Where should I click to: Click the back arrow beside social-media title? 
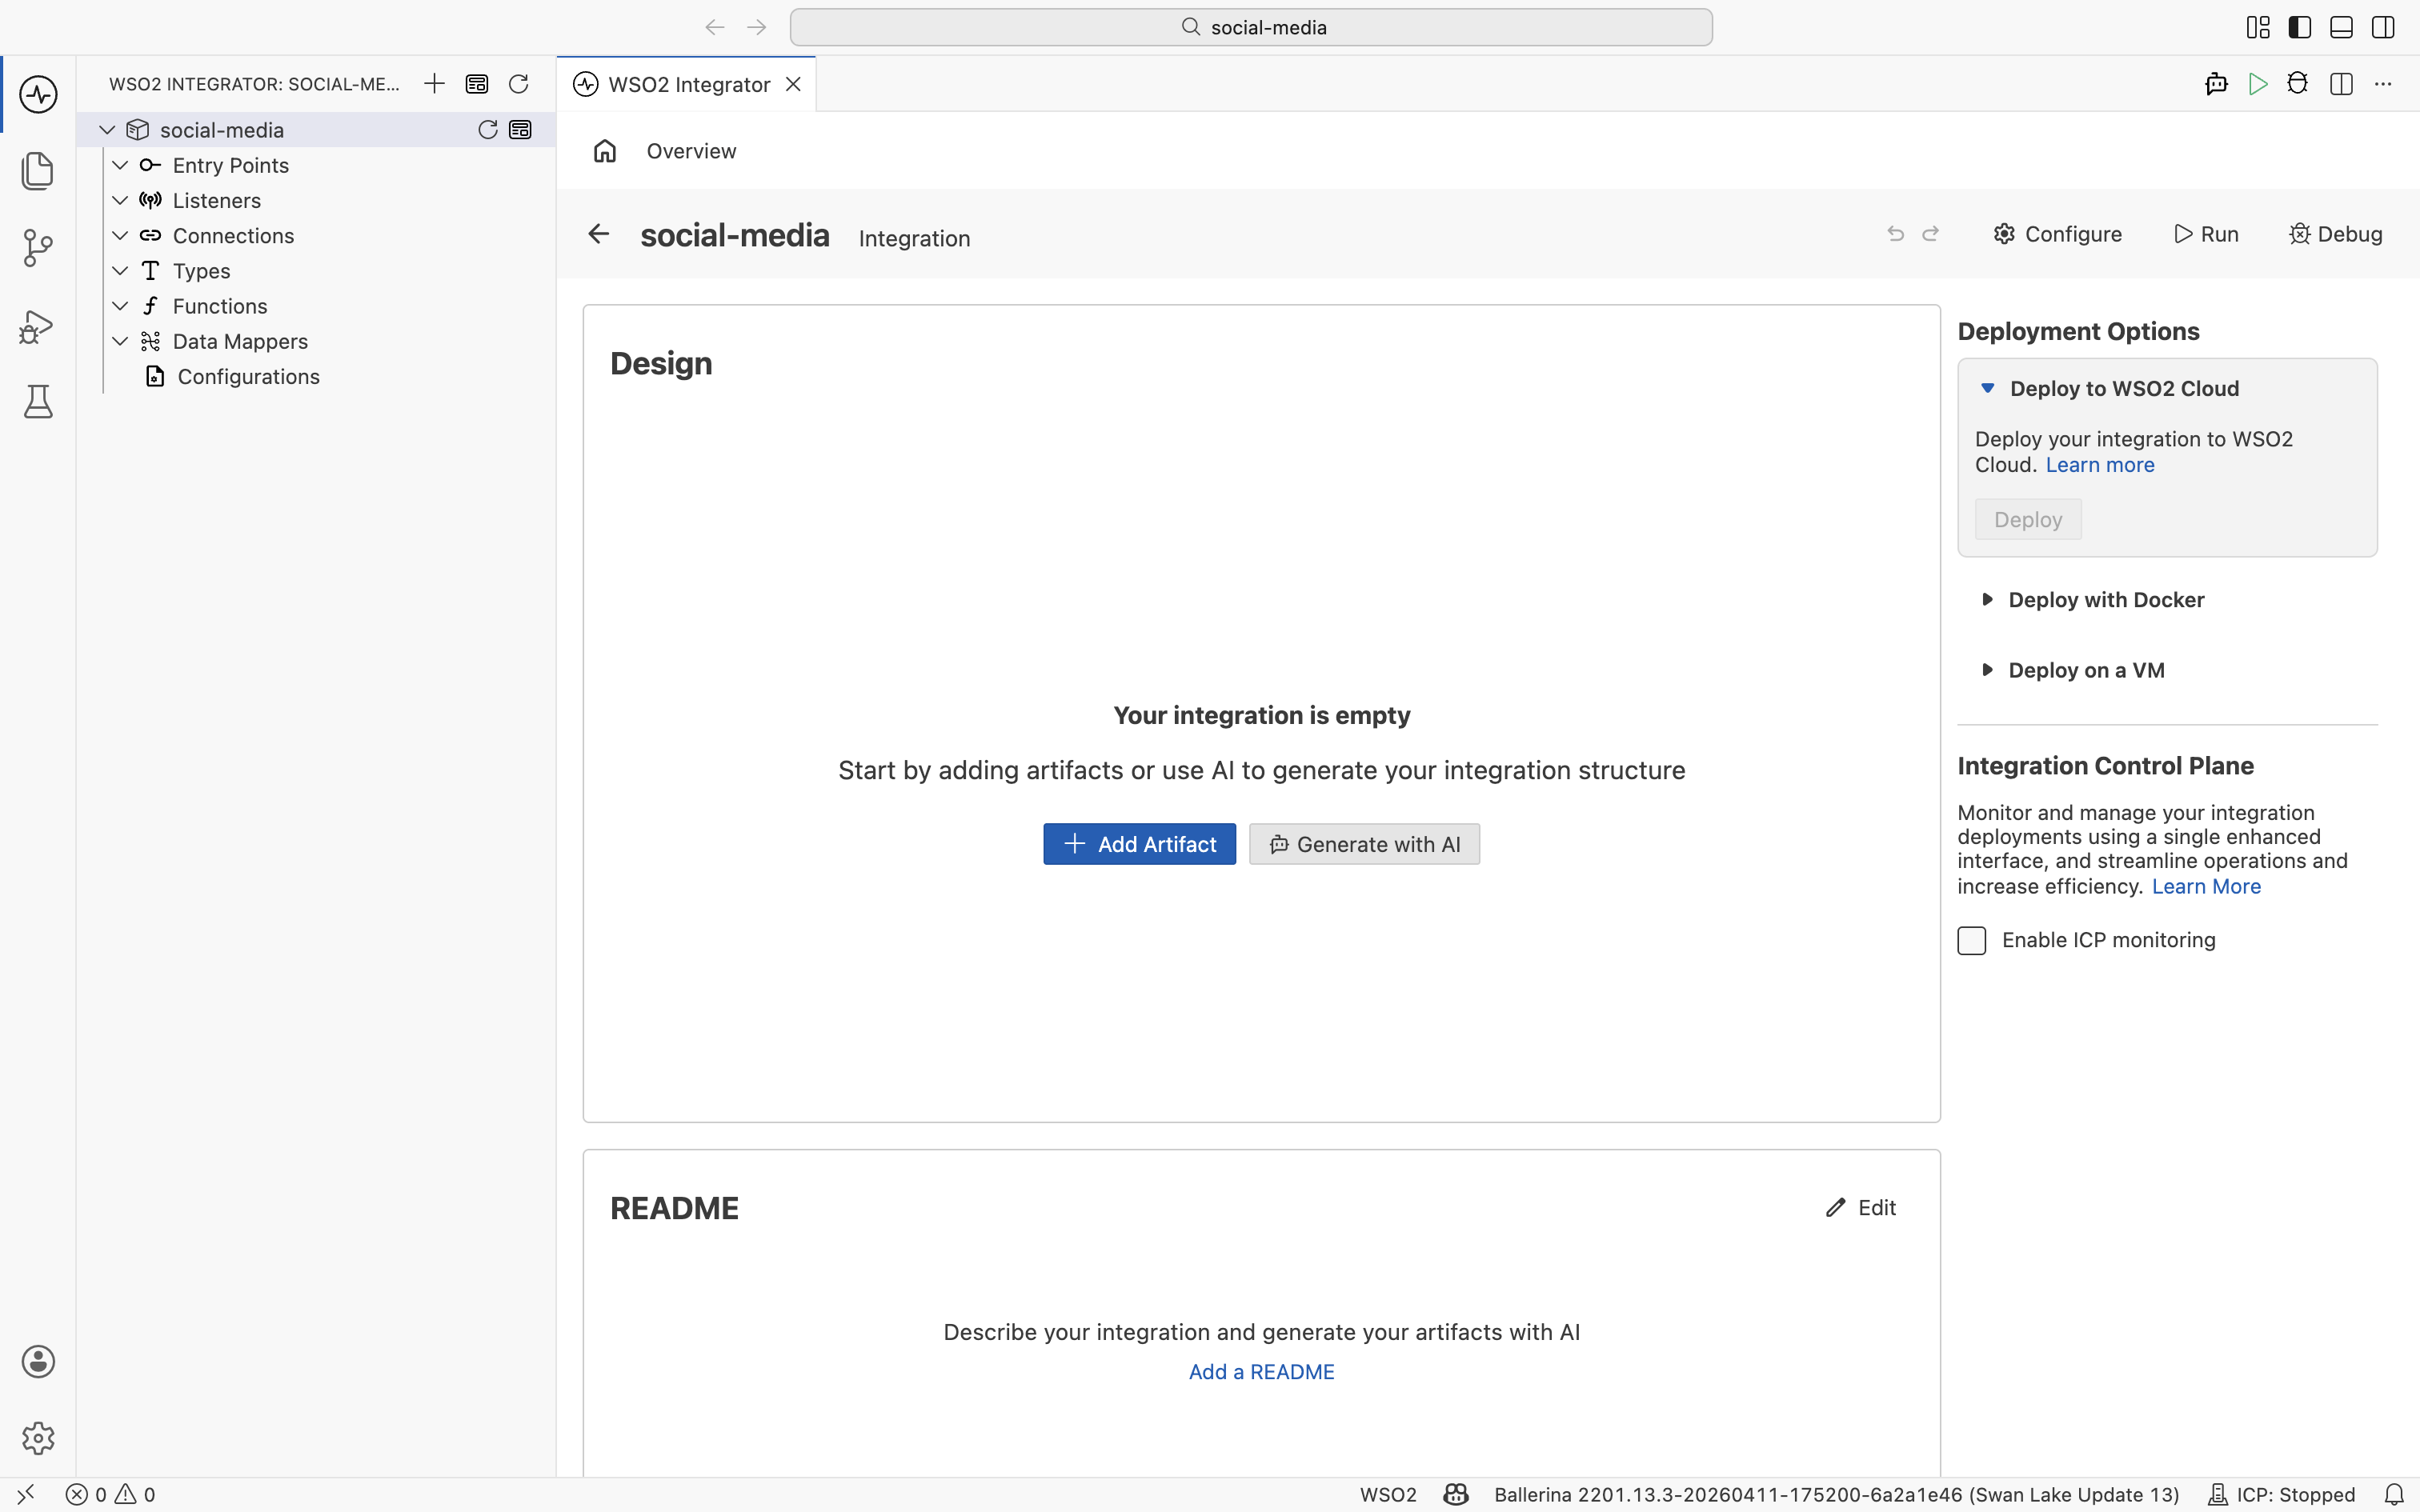(x=598, y=234)
